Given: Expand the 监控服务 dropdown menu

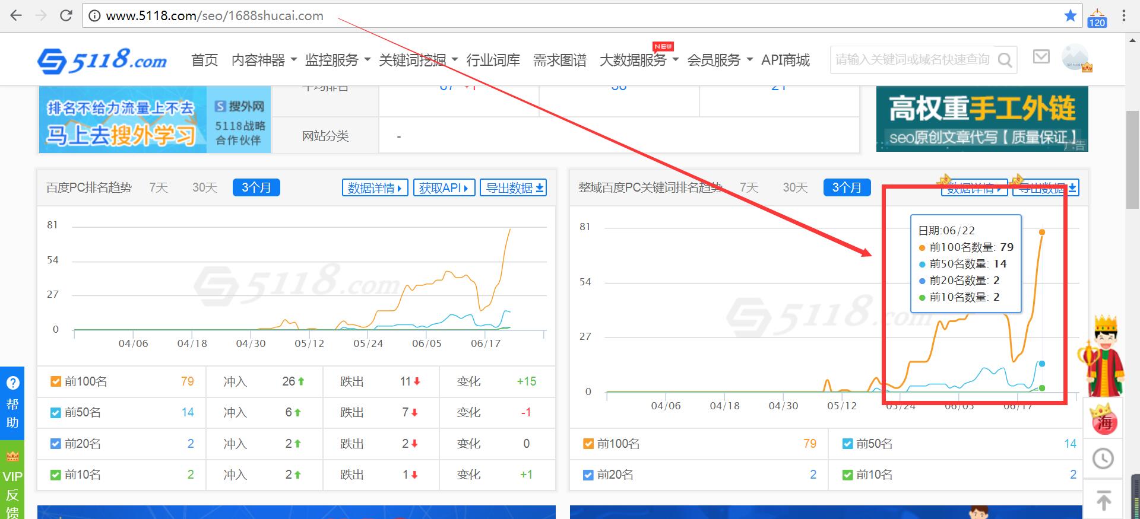Looking at the screenshot, I should click(338, 60).
